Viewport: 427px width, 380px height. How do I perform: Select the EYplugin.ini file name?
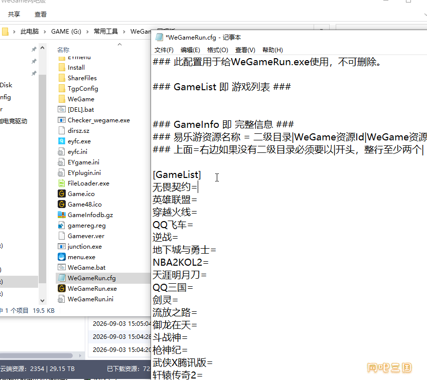tap(84, 173)
